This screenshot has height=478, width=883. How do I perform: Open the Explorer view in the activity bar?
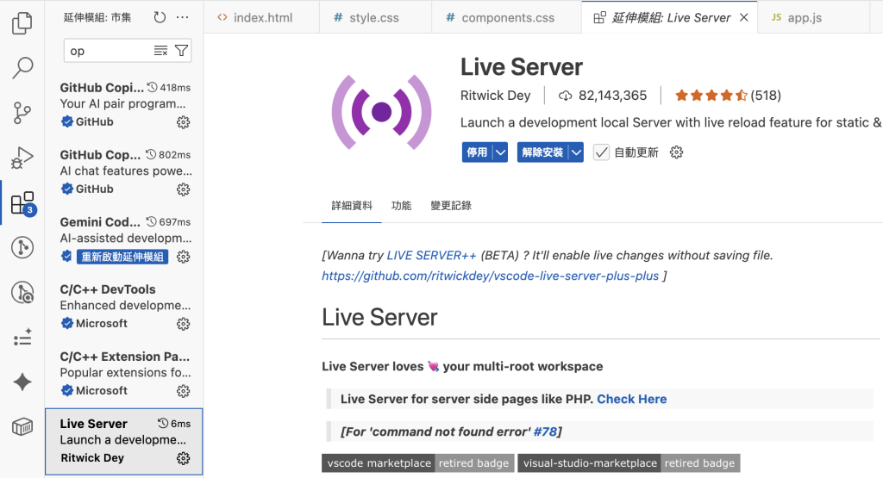tap(22, 23)
